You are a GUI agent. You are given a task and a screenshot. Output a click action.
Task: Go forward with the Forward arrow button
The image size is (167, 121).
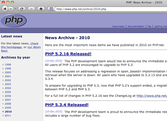coord(11,9)
